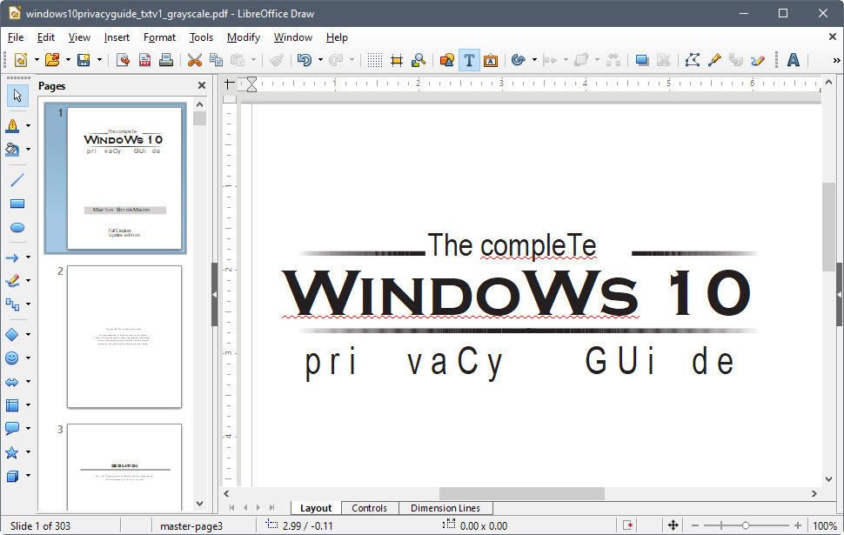Open the Undo history dropdown arrow
The height and width of the screenshot is (535, 844).
click(x=320, y=60)
